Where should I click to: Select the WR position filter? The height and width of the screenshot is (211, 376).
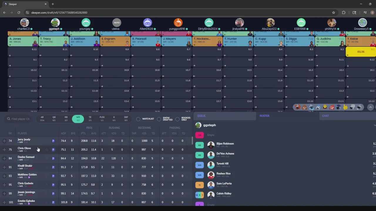tap(78, 119)
